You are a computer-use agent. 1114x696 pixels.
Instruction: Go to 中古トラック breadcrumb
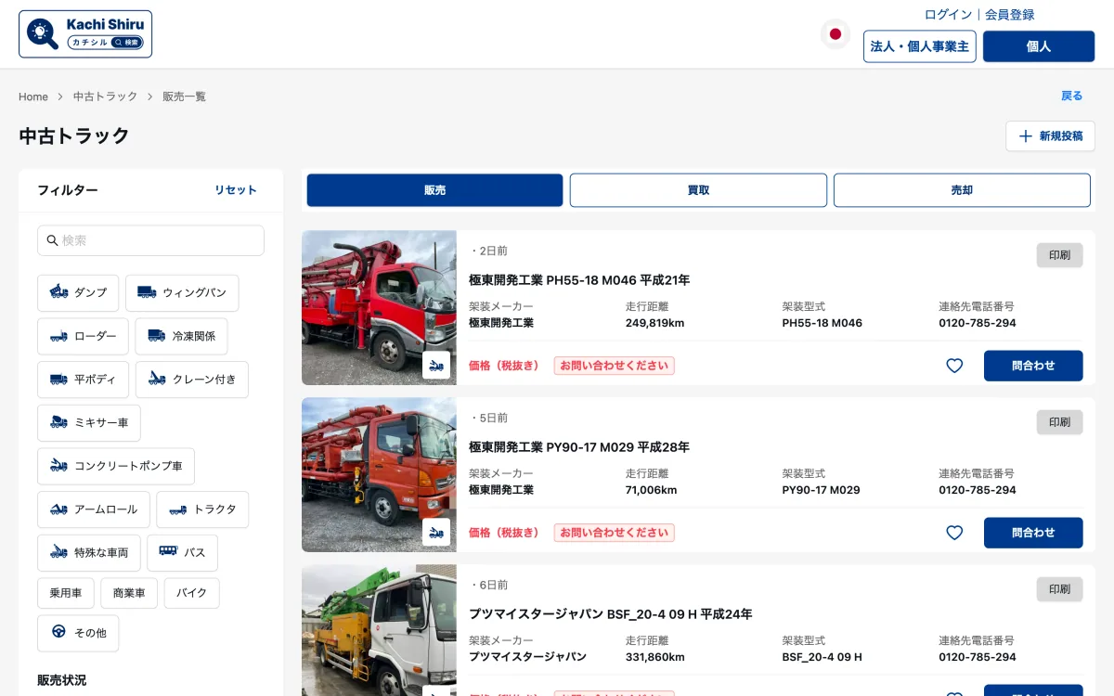(105, 97)
